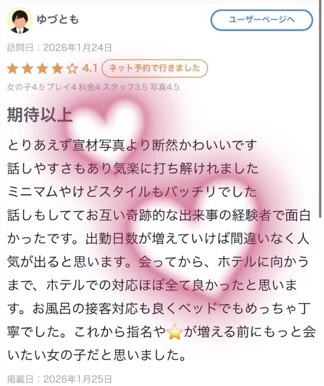
Task: Click the posted date 2026年1月25日
Action: click(78, 379)
